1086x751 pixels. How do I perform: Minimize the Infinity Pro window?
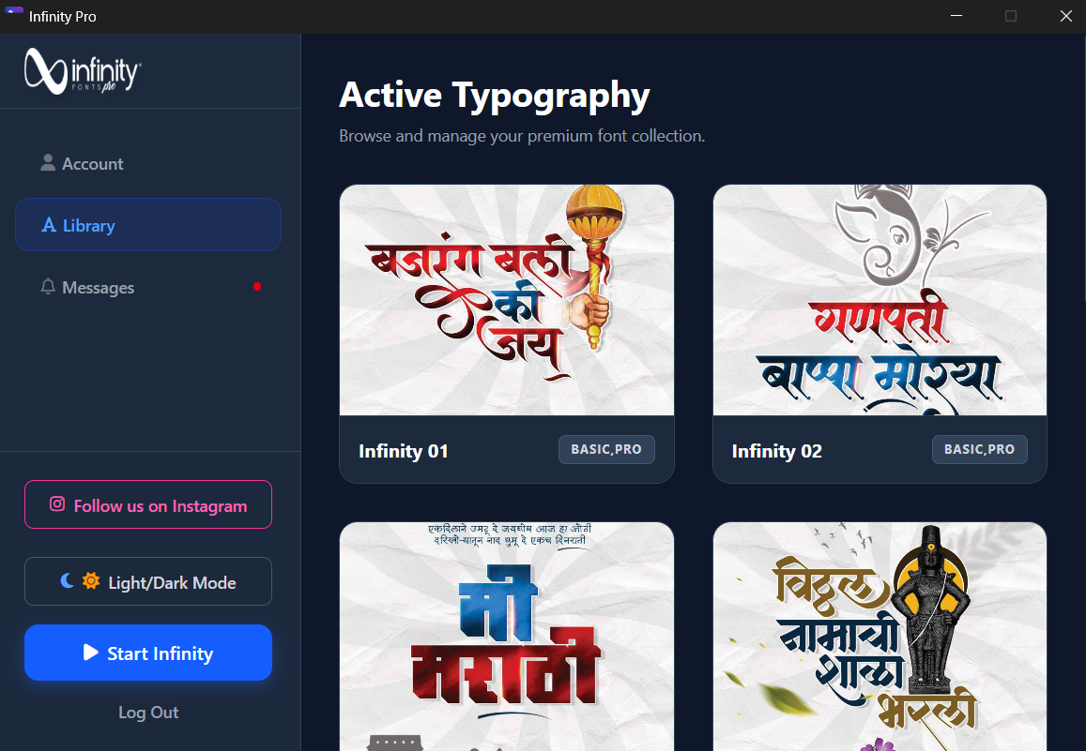pos(956,16)
